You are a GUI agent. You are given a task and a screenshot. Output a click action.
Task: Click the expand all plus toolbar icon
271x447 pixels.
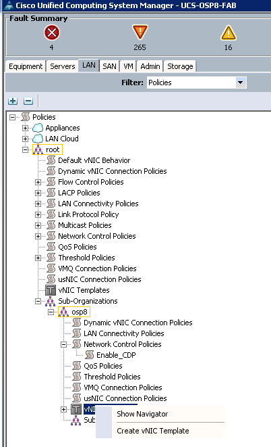[13, 101]
